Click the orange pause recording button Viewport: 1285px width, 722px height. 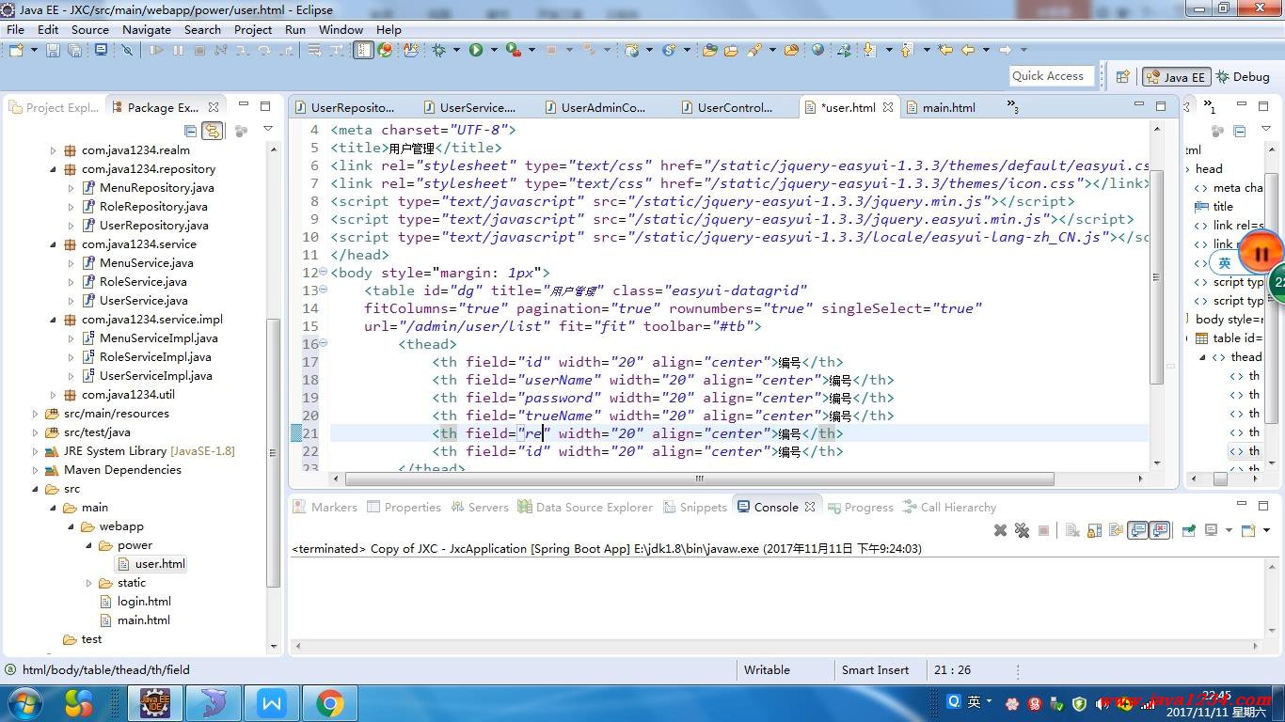(1261, 253)
